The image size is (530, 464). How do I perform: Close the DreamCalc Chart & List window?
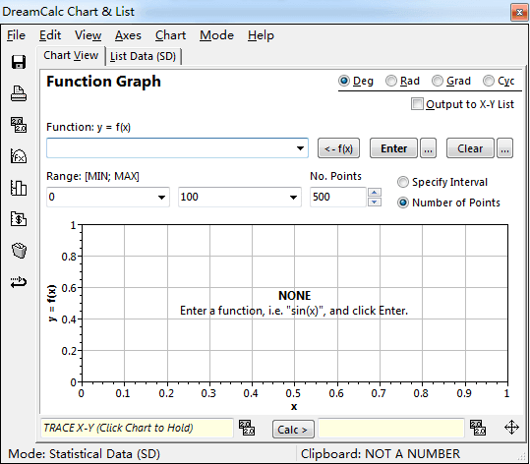click(519, 13)
